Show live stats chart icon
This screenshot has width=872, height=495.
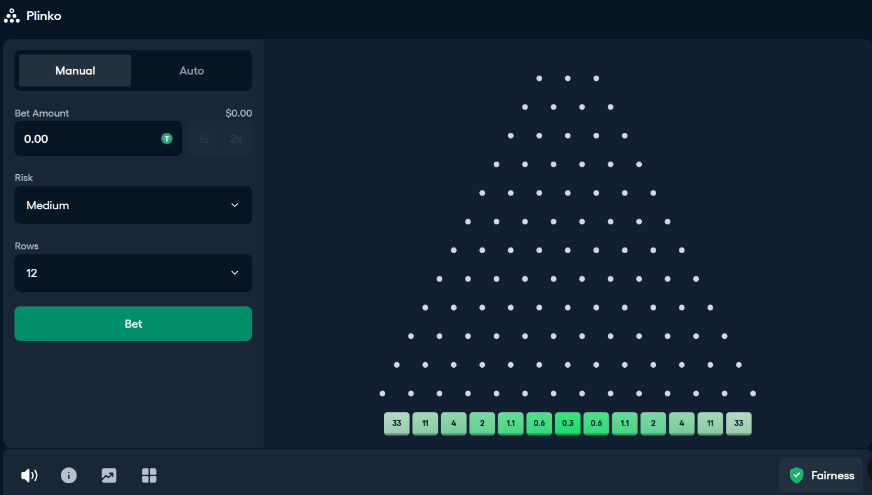(109, 476)
